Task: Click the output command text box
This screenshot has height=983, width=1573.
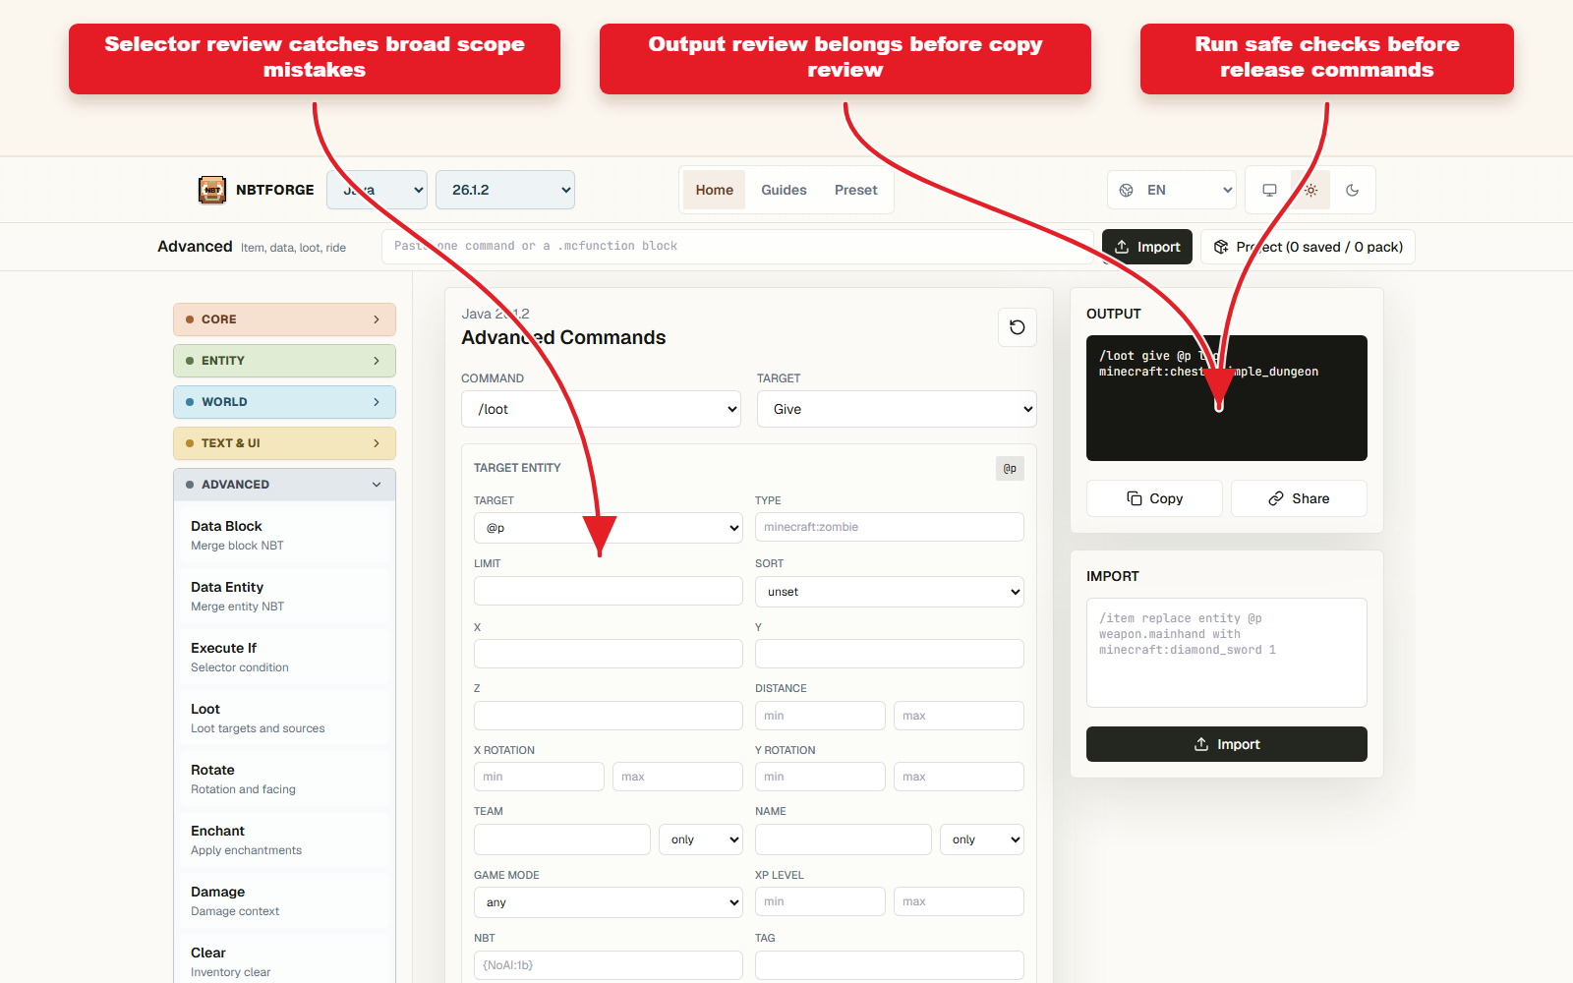Action: coord(1227,398)
